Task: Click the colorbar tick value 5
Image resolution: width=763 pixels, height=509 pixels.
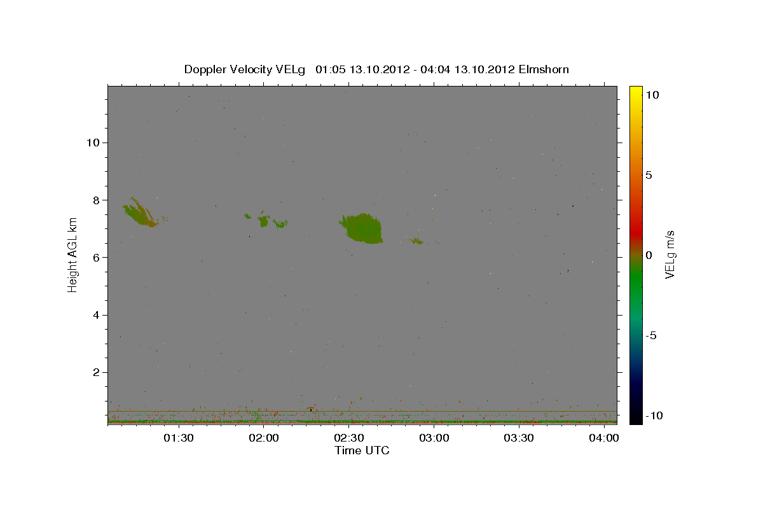Action: pos(649,175)
